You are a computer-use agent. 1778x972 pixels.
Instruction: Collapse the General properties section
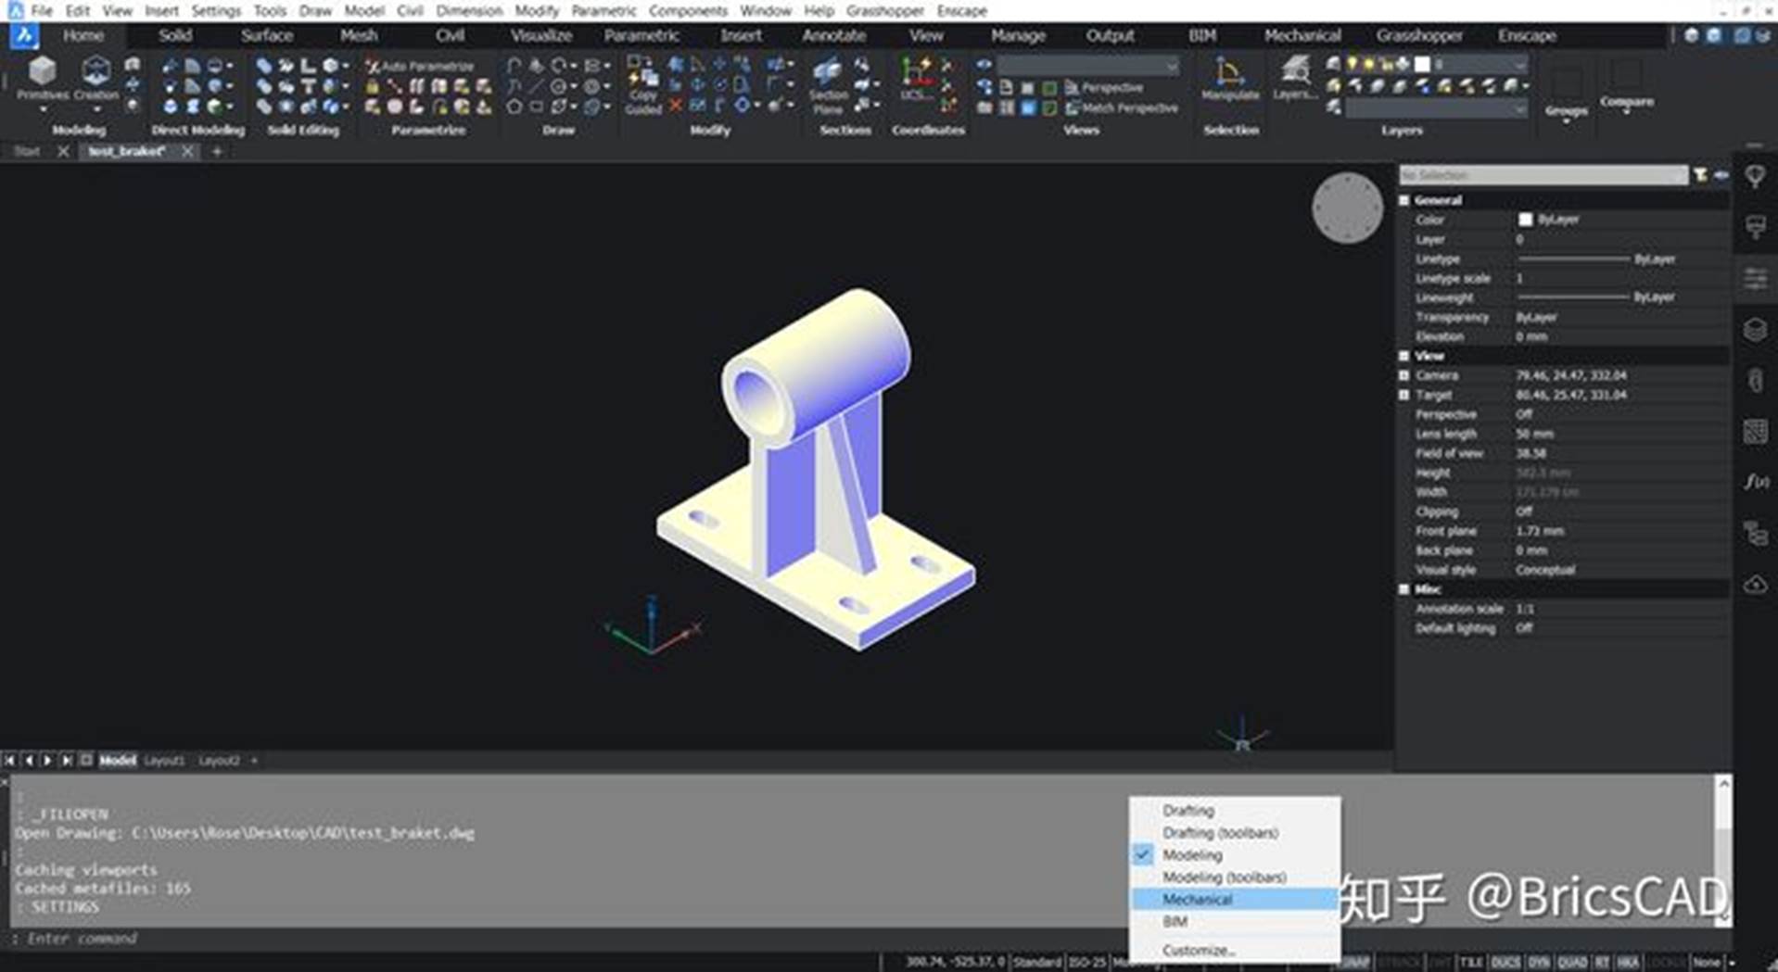point(1404,200)
